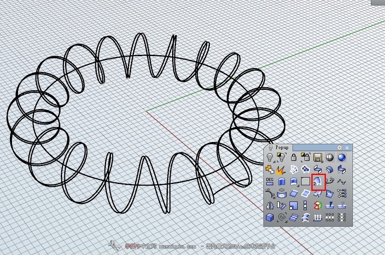Click the set points circles-and-arrows icon
Viewport: 385px width, 255px height.
pyautogui.click(x=342, y=193)
